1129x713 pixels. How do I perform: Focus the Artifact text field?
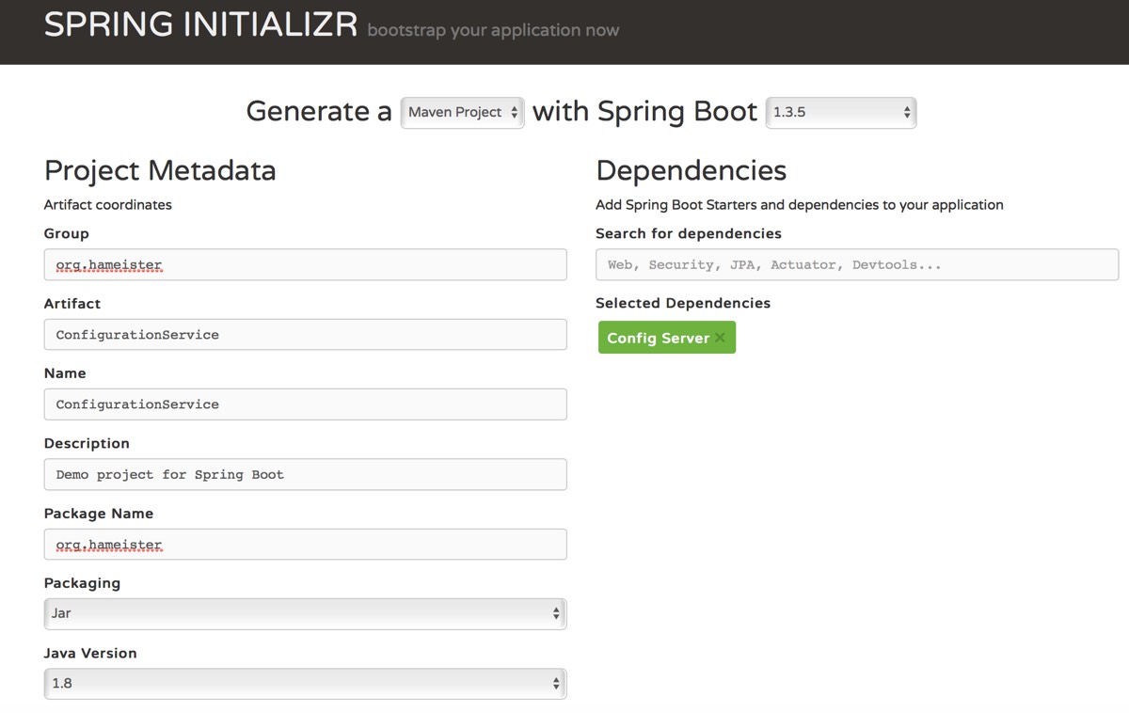click(305, 335)
